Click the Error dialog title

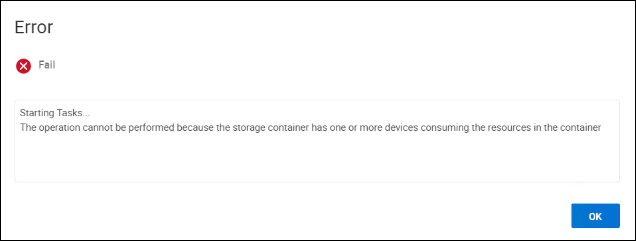coord(34,27)
